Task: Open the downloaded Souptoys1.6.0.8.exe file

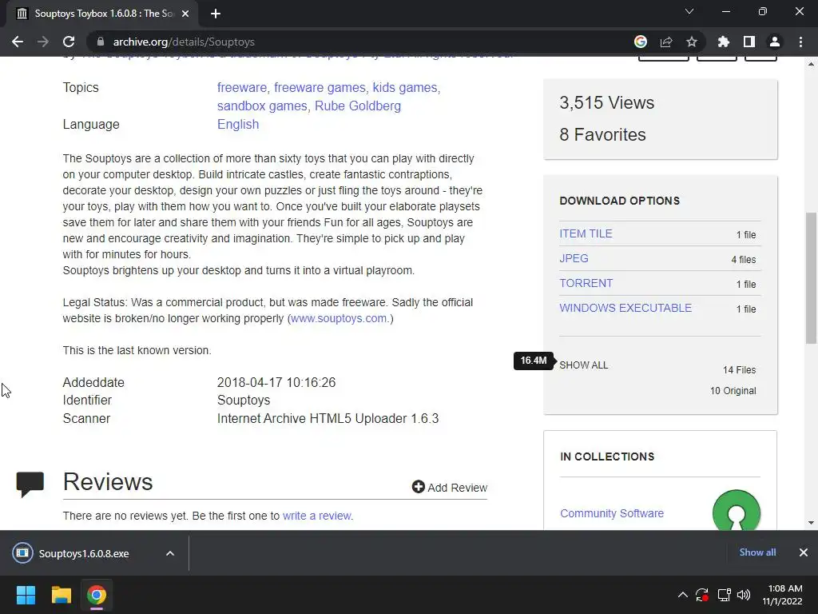Action: [x=83, y=553]
